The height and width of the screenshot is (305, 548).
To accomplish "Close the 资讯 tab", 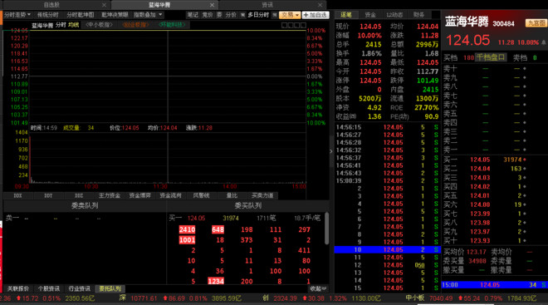I will (x=320, y=5).
